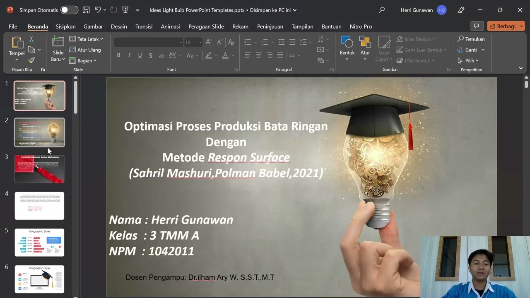Switch to the Sisipkan tab
Image resolution: width=530 pixels, height=298 pixels.
click(65, 26)
